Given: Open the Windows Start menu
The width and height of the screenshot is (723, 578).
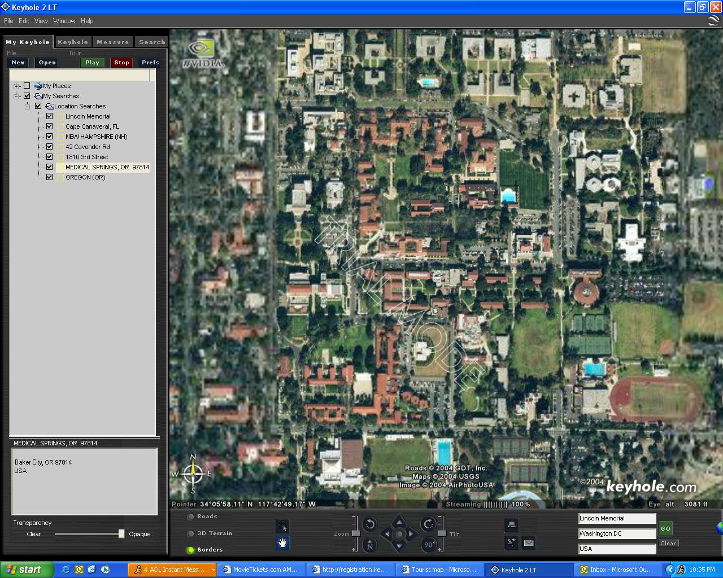Looking at the screenshot, I should (x=27, y=570).
